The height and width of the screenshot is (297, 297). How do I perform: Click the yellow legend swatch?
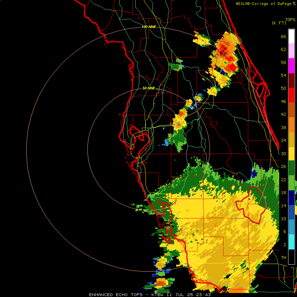(291, 154)
